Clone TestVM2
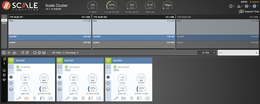260x104 pixels. [91, 98]
